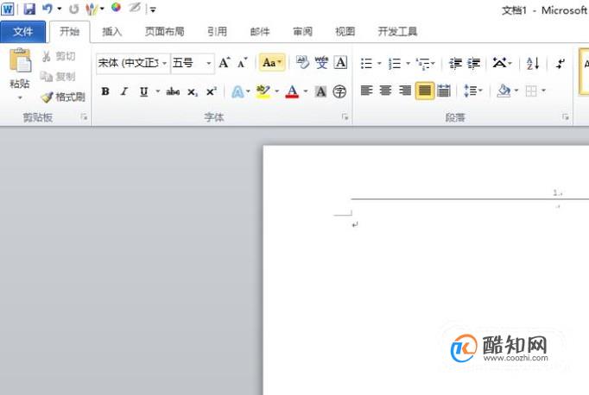
Task: Click the Shrink Font icon
Action: coord(243,63)
